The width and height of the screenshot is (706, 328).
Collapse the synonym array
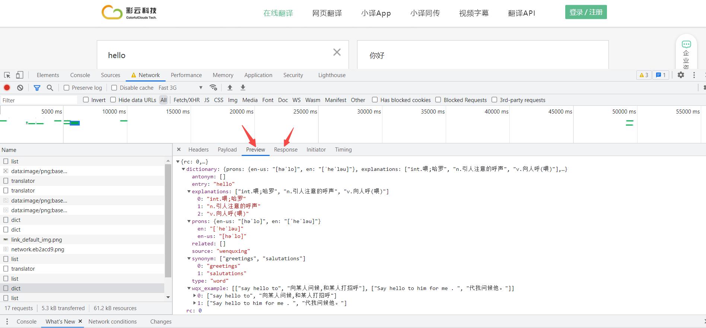point(189,258)
